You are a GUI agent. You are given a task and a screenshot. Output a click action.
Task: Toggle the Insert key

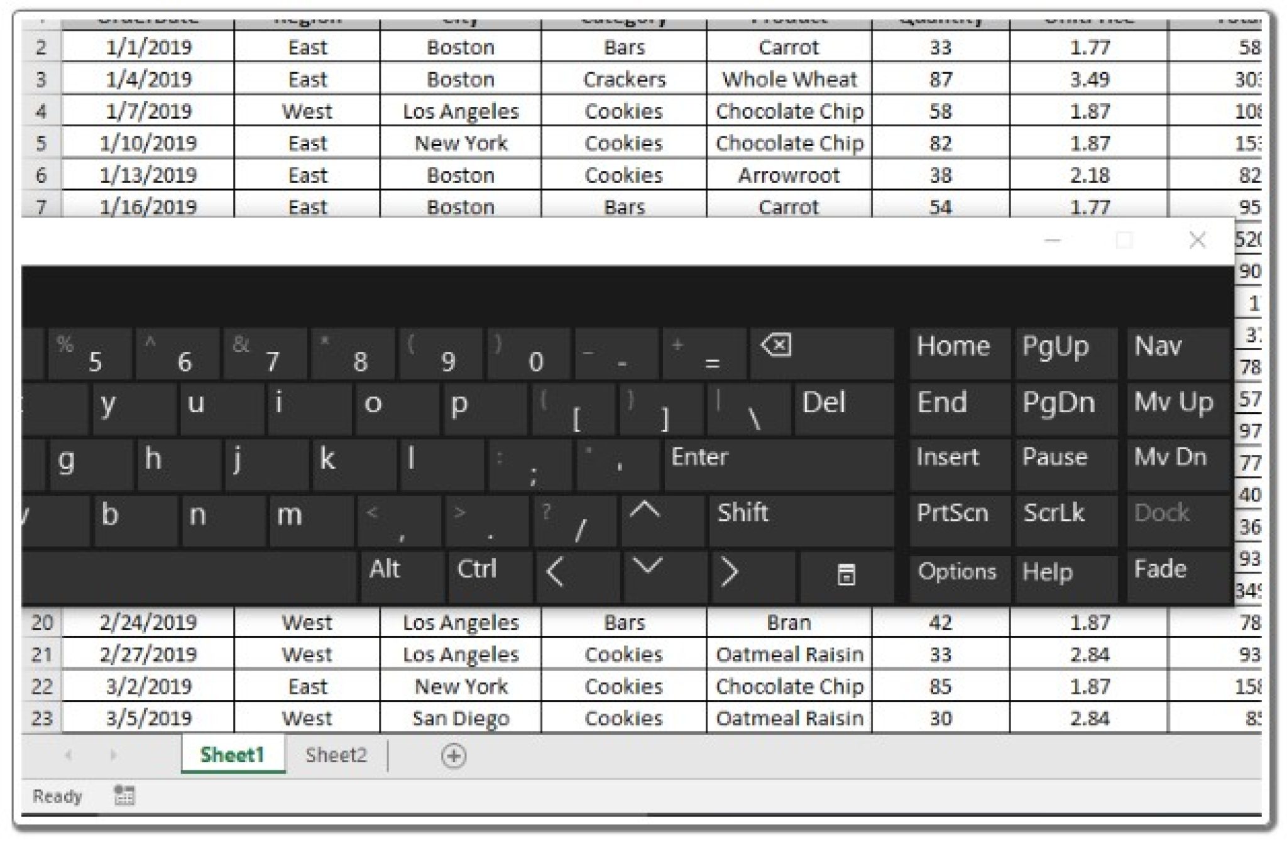click(x=949, y=457)
